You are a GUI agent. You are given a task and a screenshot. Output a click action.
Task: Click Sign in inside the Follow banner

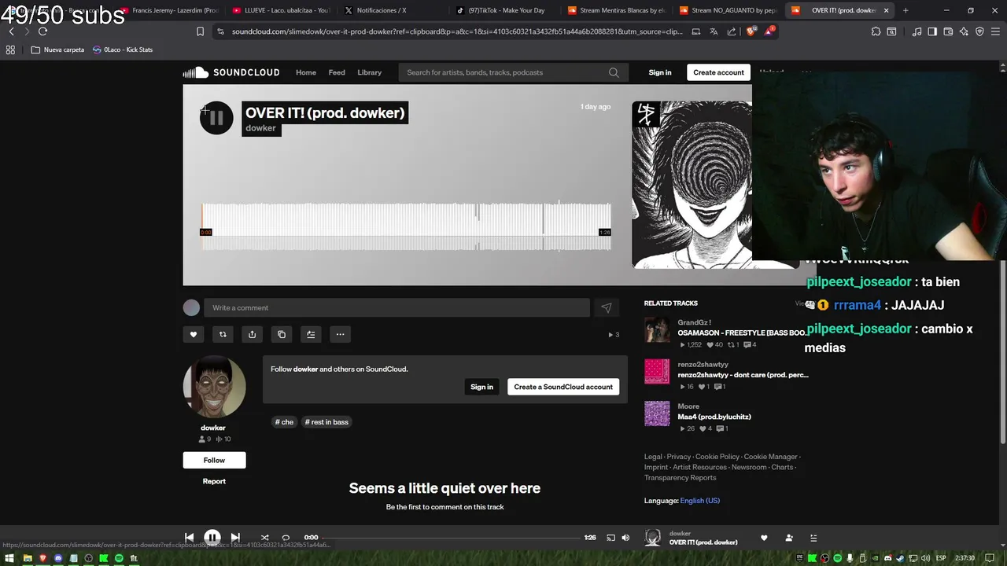point(481,387)
